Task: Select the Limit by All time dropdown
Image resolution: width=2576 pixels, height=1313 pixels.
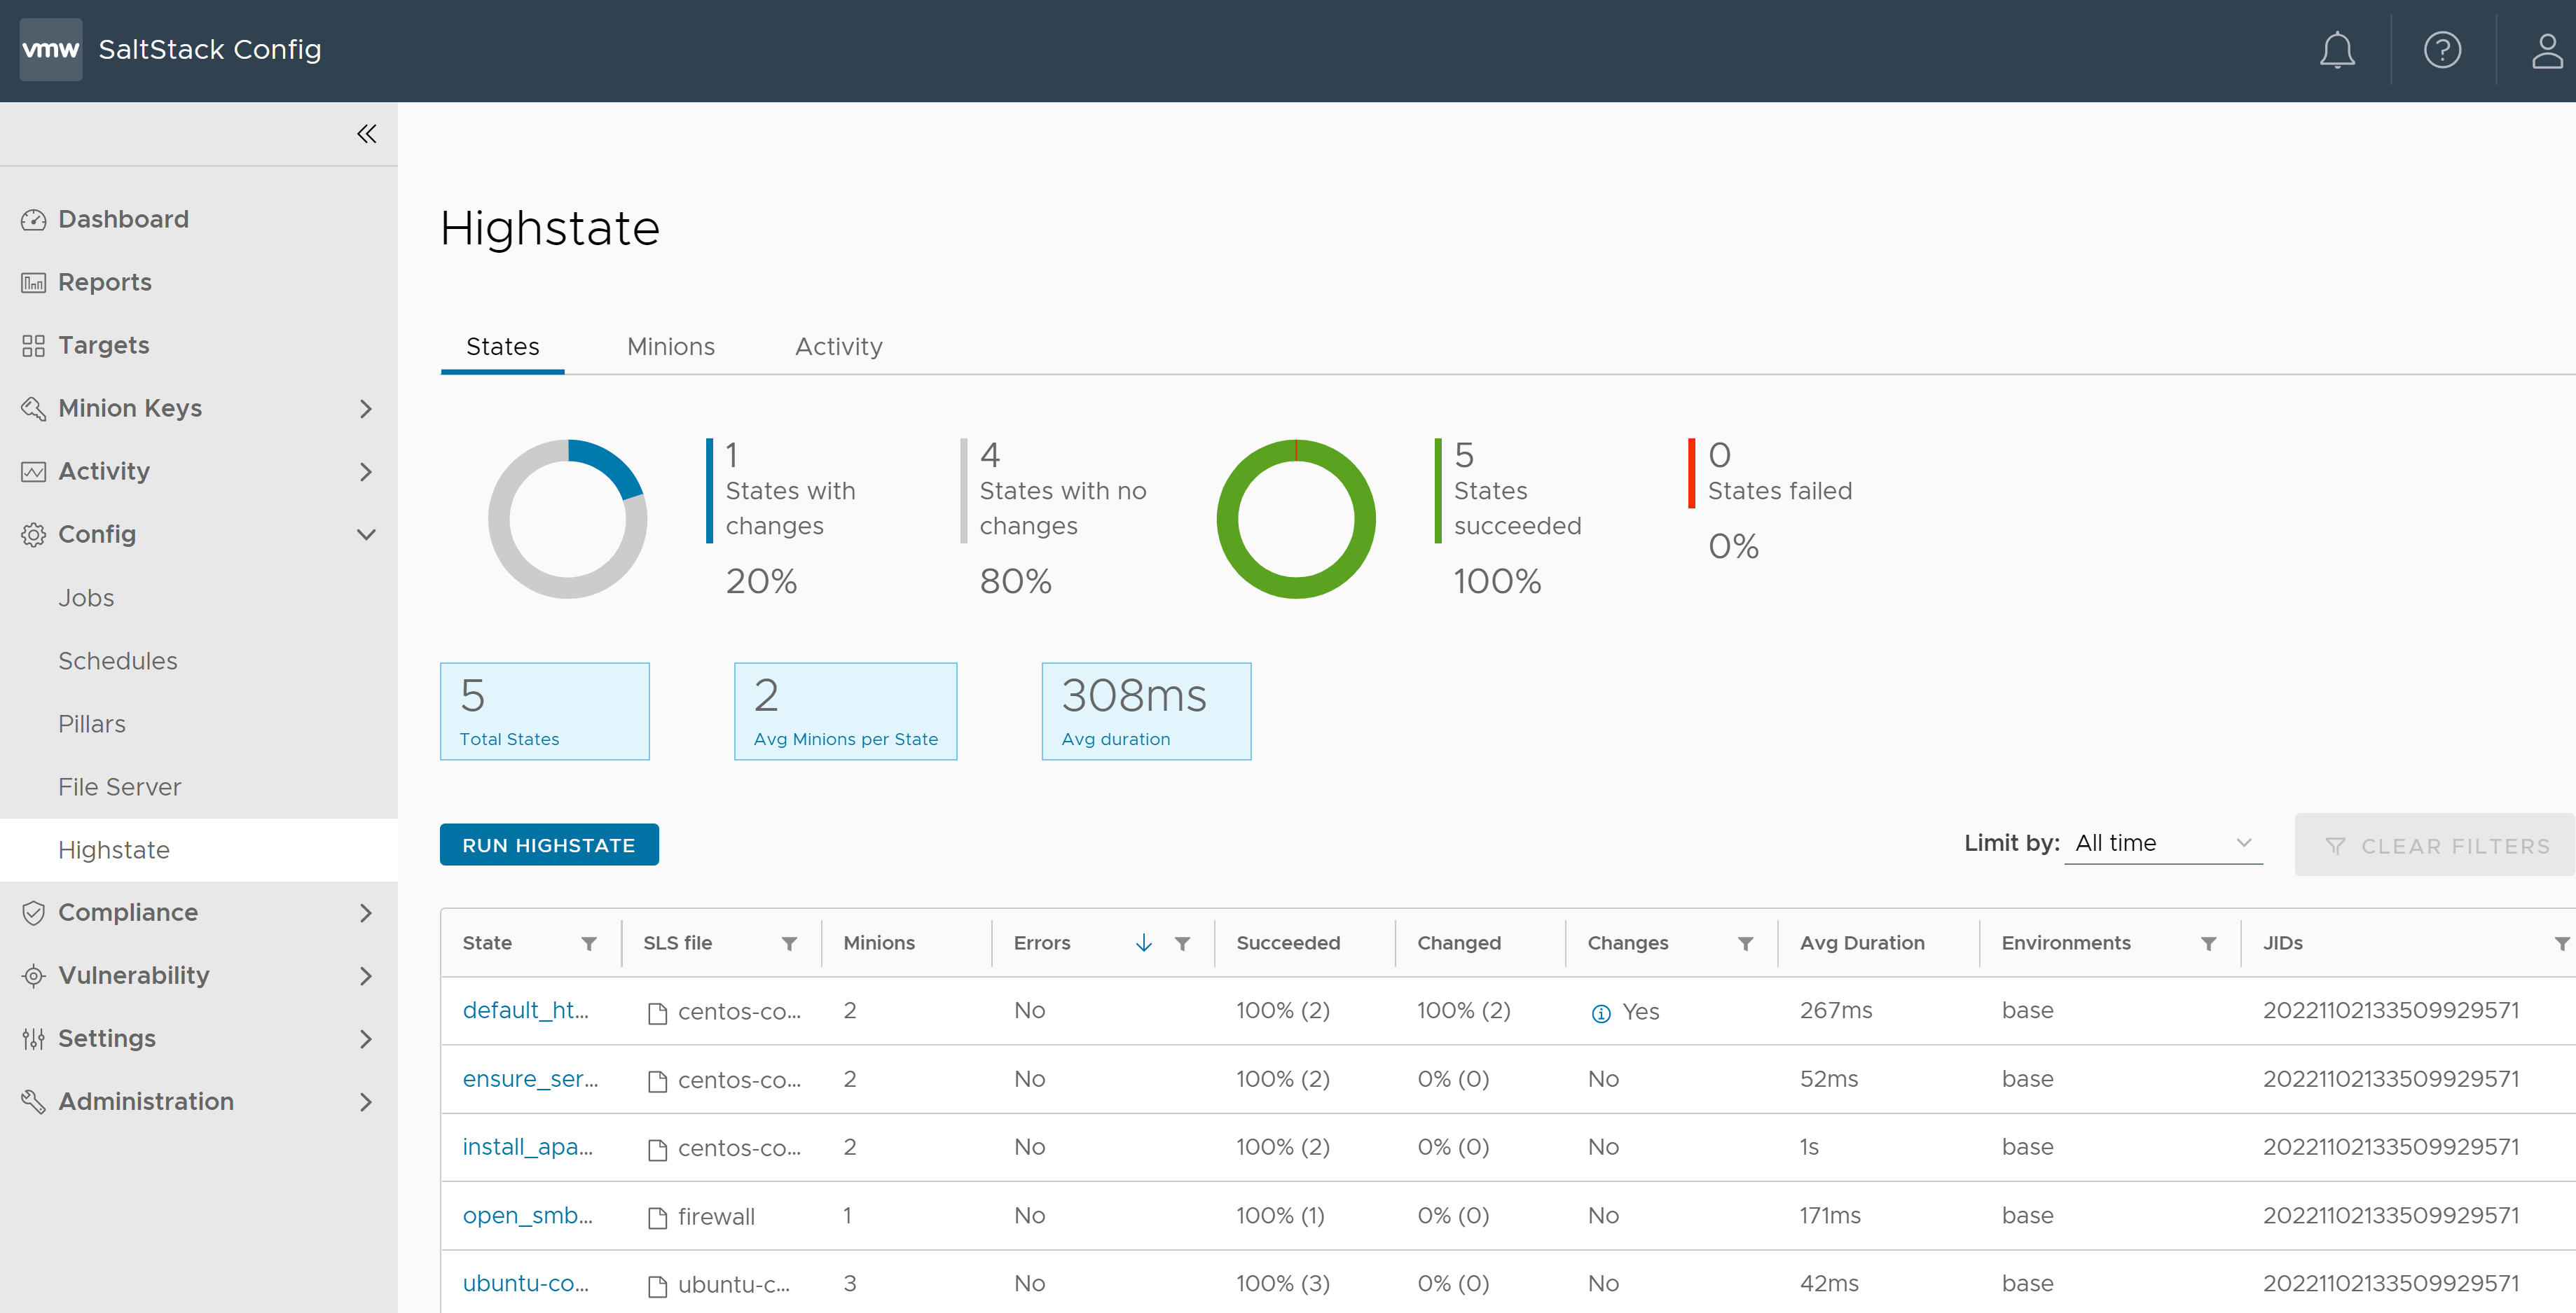Action: [2161, 842]
